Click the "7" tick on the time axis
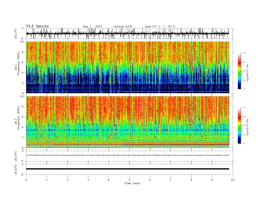The width and height of the screenshot is (262, 202). point(171,180)
